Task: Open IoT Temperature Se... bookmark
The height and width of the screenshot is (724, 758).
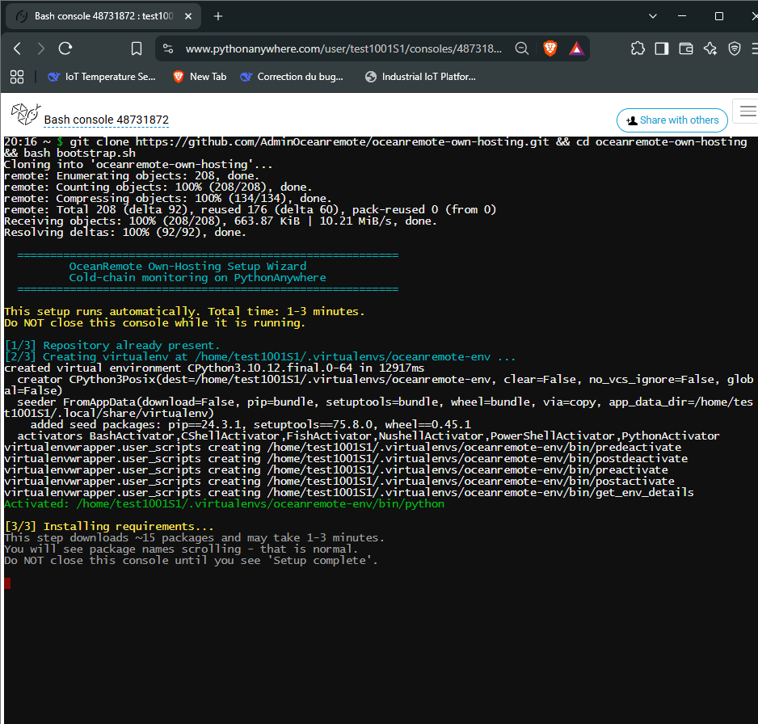Action: [102, 77]
